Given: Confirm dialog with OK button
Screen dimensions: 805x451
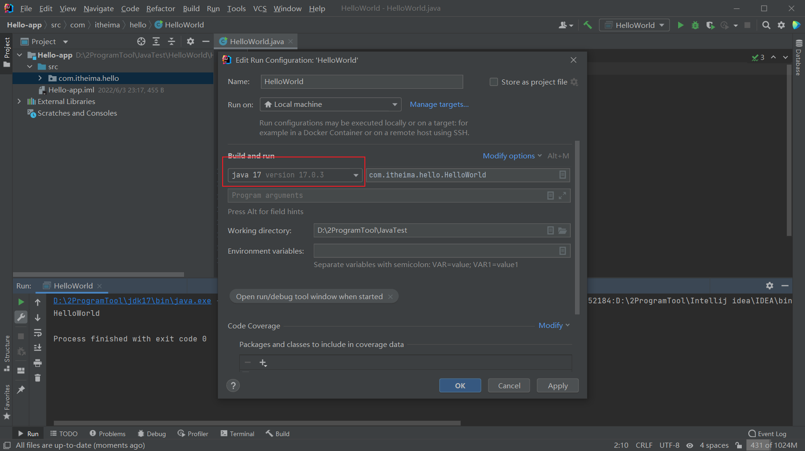Looking at the screenshot, I should pyautogui.click(x=460, y=386).
